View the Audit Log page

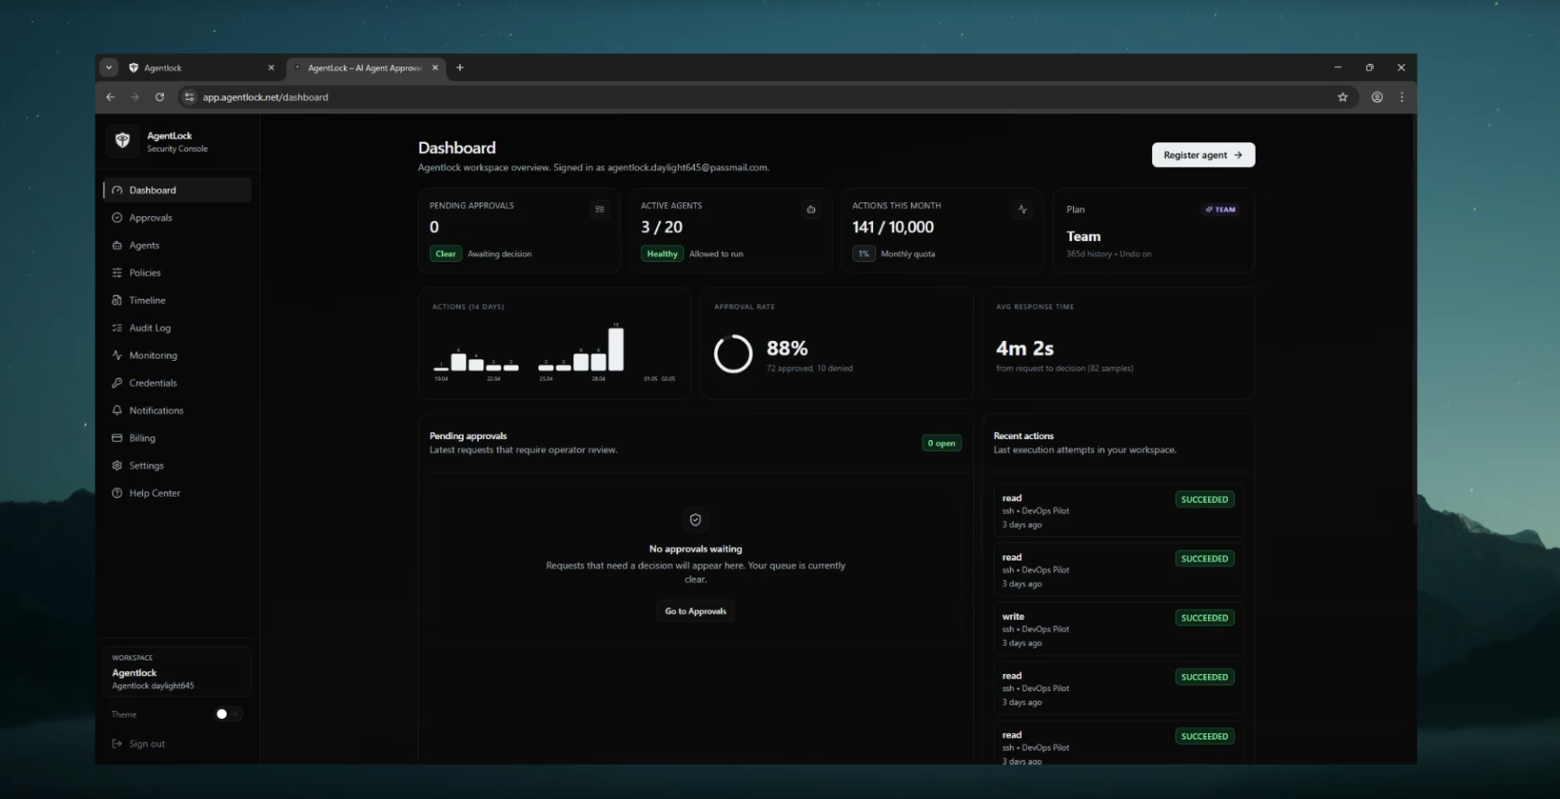click(177, 328)
